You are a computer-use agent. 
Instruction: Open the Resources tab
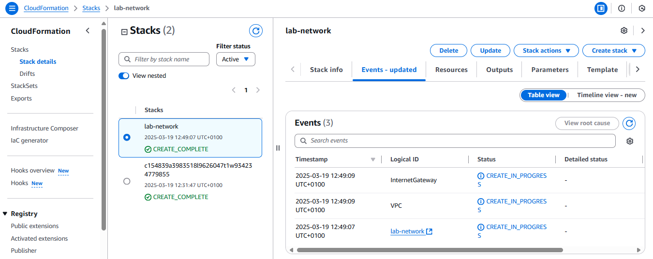(x=451, y=70)
